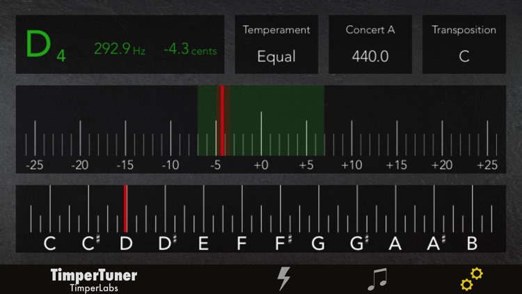Open the lightning bolt quick-tune mode
The width and height of the screenshot is (522, 294).
pyautogui.click(x=284, y=279)
